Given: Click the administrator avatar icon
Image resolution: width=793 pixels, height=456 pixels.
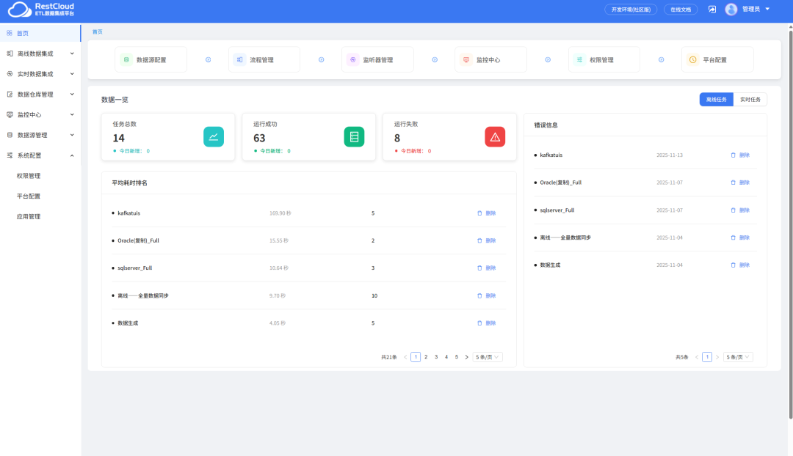Looking at the screenshot, I should 731,9.
